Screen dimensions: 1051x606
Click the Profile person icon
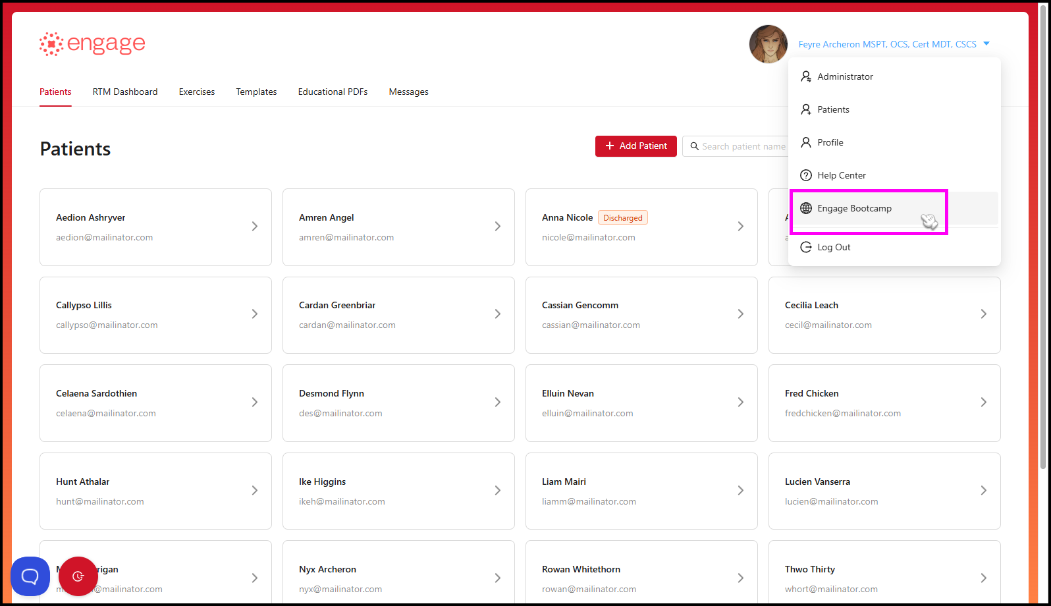pos(806,142)
